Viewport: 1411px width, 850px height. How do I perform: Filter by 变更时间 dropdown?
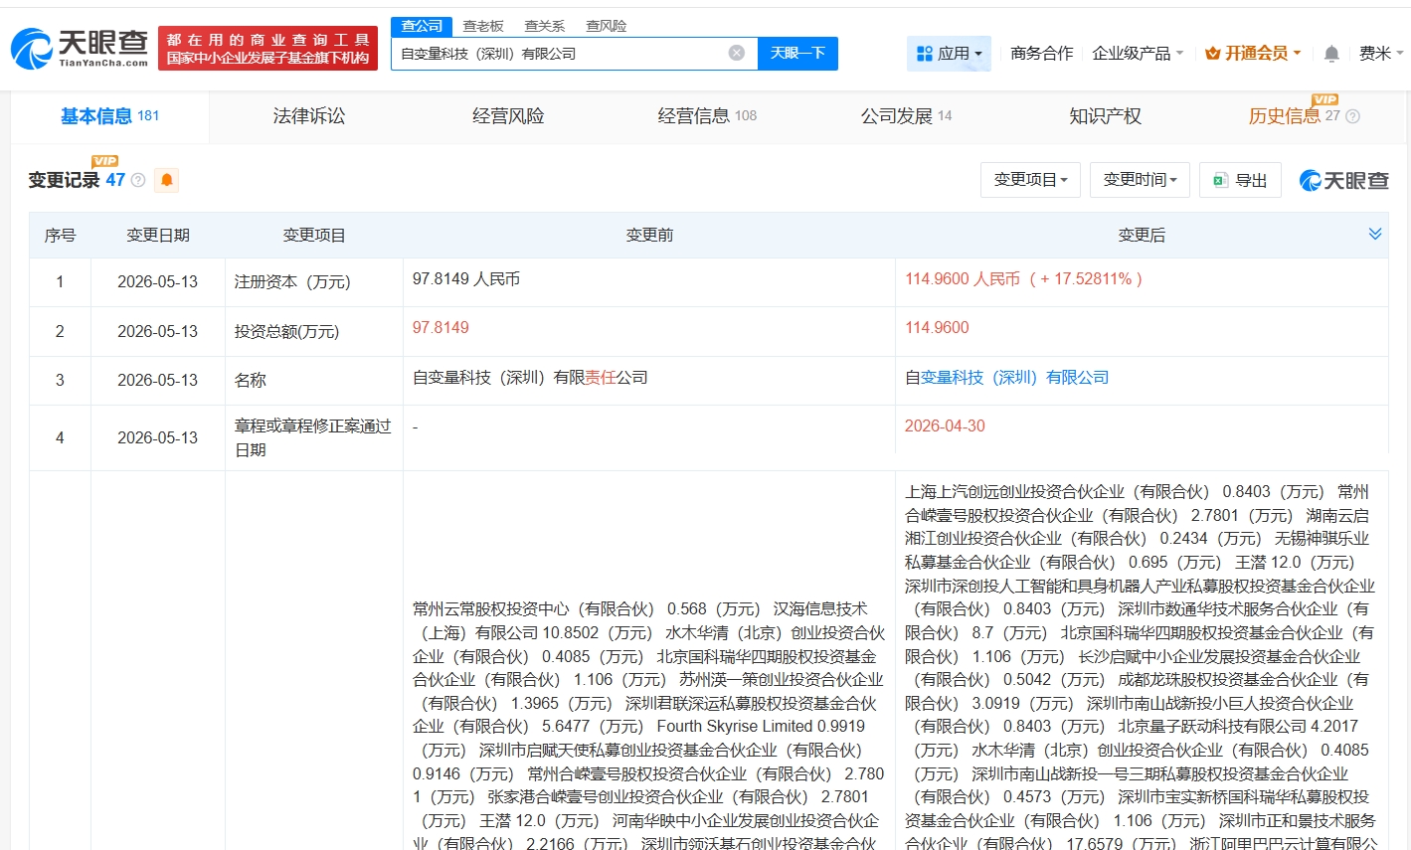1140,180
